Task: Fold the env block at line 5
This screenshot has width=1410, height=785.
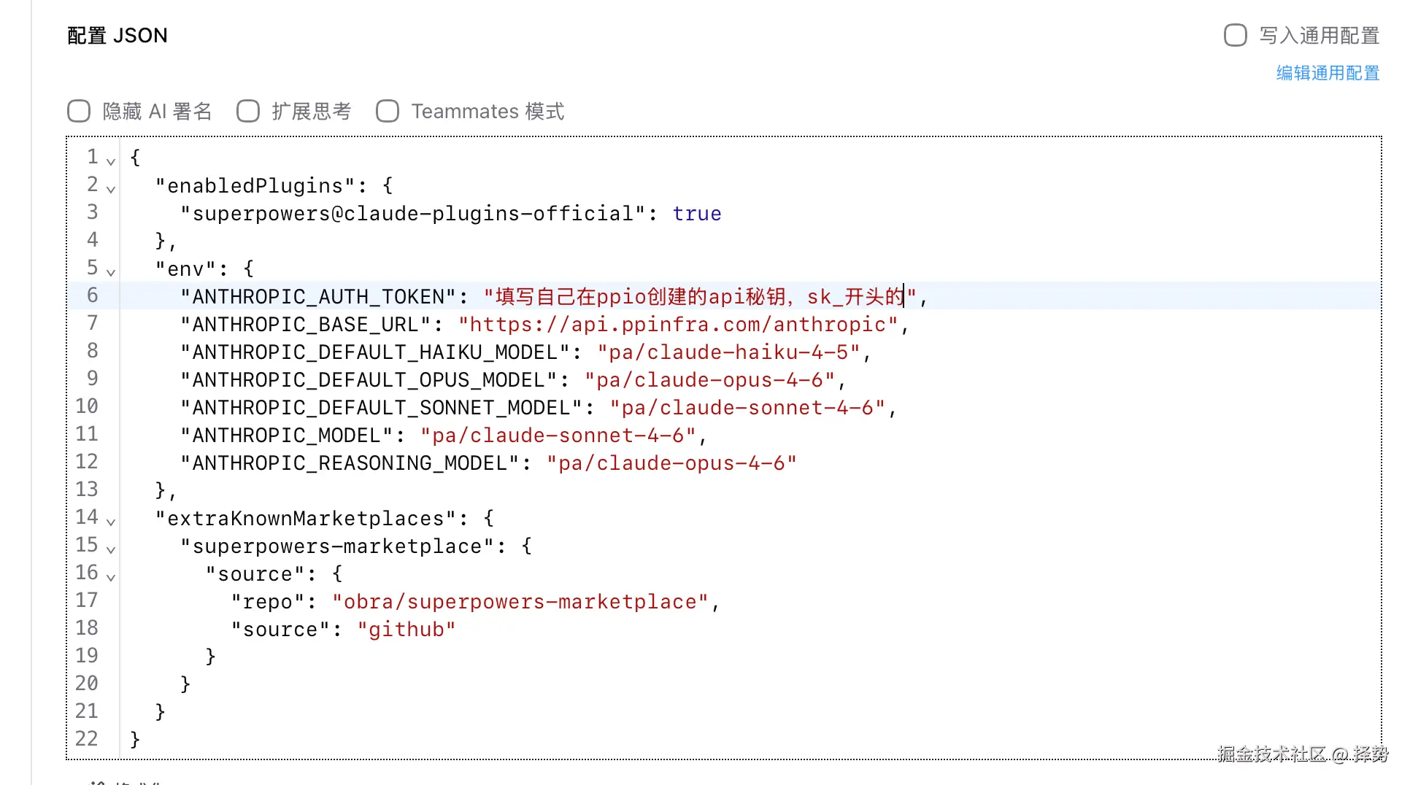Action: 111,272
